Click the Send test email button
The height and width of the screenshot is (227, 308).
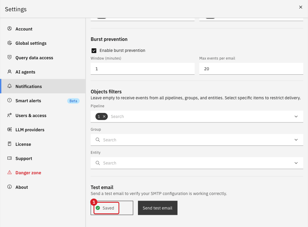[158, 208]
